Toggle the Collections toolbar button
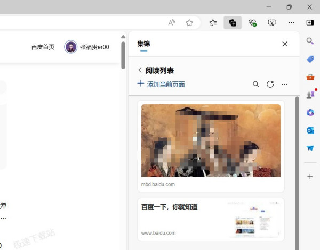This screenshot has height=250, width=320. (233, 22)
